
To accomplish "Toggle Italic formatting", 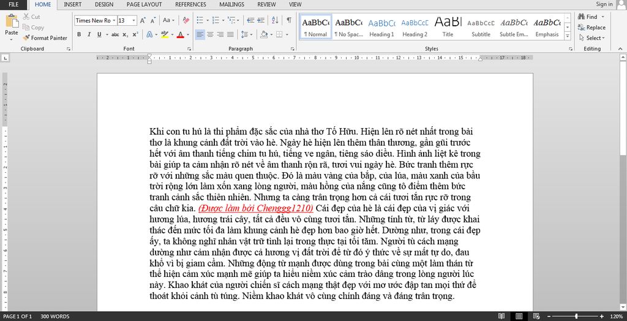I will [89, 34].
